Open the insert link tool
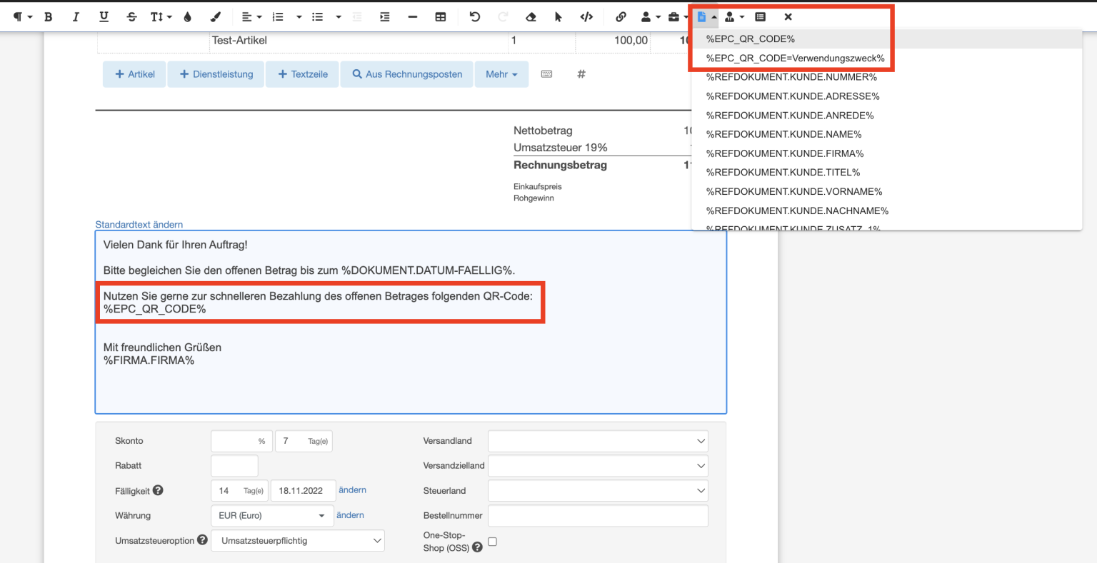This screenshot has height=563, width=1097. click(x=620, y=16)
